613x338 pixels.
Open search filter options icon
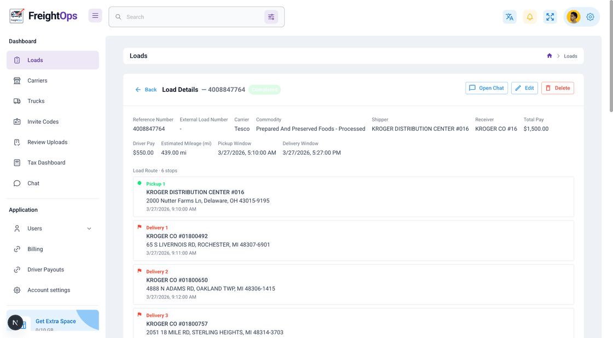click(271, 17)
